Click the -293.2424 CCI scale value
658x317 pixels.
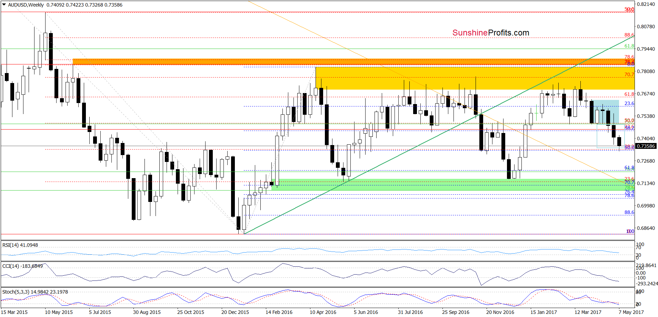(x=647, y=284)
